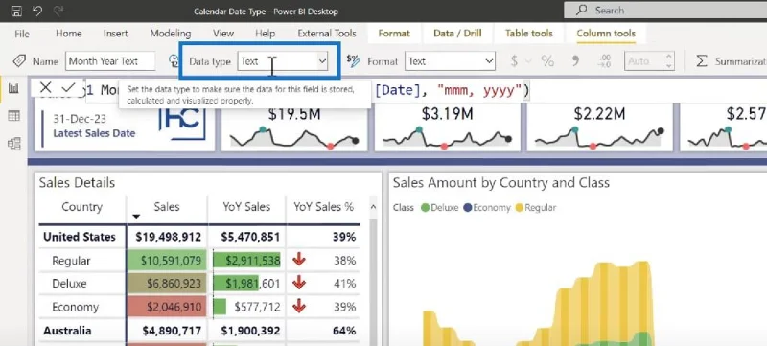This screenshot has width=767, height=346.
Task: Click the Summarization sigma icon
Action: point(702,61)
